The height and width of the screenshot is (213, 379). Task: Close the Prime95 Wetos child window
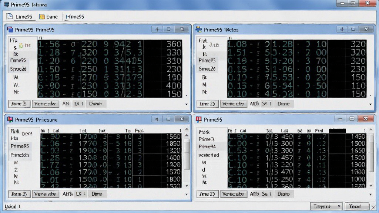[366, 29]
